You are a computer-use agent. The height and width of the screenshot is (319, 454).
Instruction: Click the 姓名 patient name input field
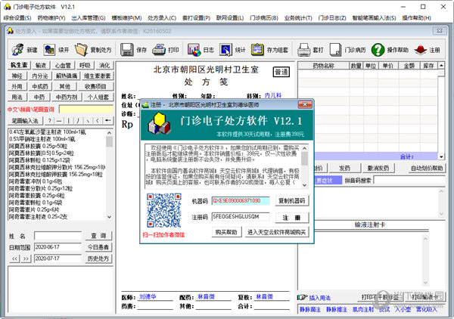[58, 236]
